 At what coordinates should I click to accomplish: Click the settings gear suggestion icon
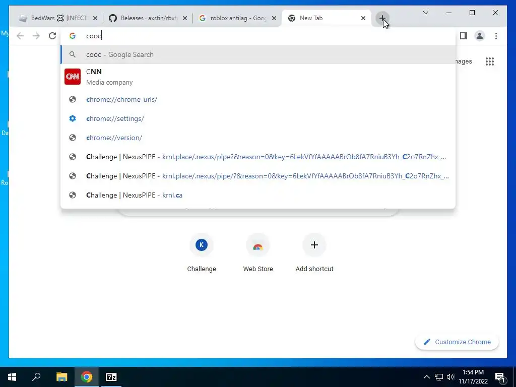tap(73, 118)
